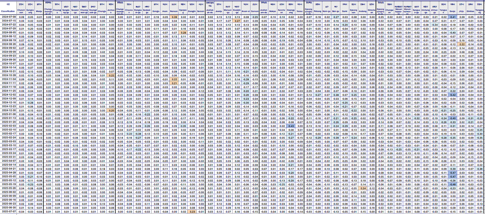The image size is (485, 215).
Task: Select the 2024-12-30 date cell
Action: pos(8,110)
